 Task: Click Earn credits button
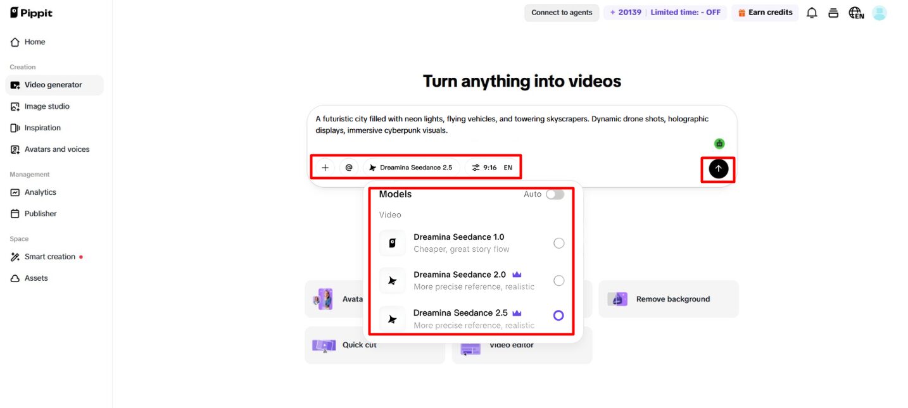[765, 13]
